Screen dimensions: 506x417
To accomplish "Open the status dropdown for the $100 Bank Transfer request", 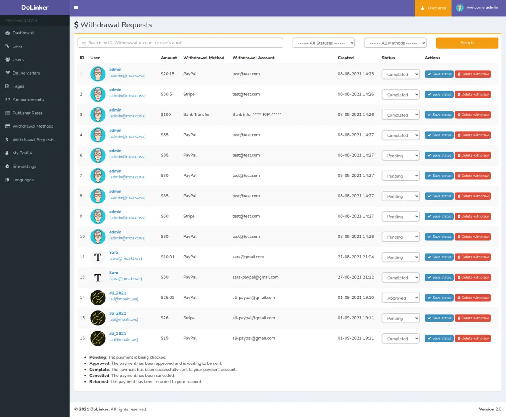I will pyautogui.click(x=401, y=115).
